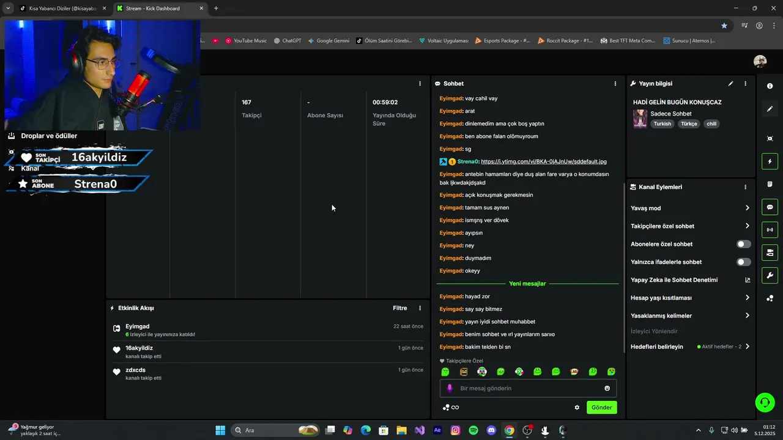
Task: Click the Gönder send button
Action: (601, 408)
